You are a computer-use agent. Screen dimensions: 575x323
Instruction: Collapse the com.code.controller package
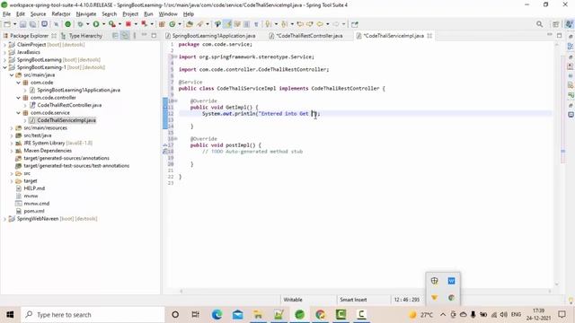coord(18,98)
